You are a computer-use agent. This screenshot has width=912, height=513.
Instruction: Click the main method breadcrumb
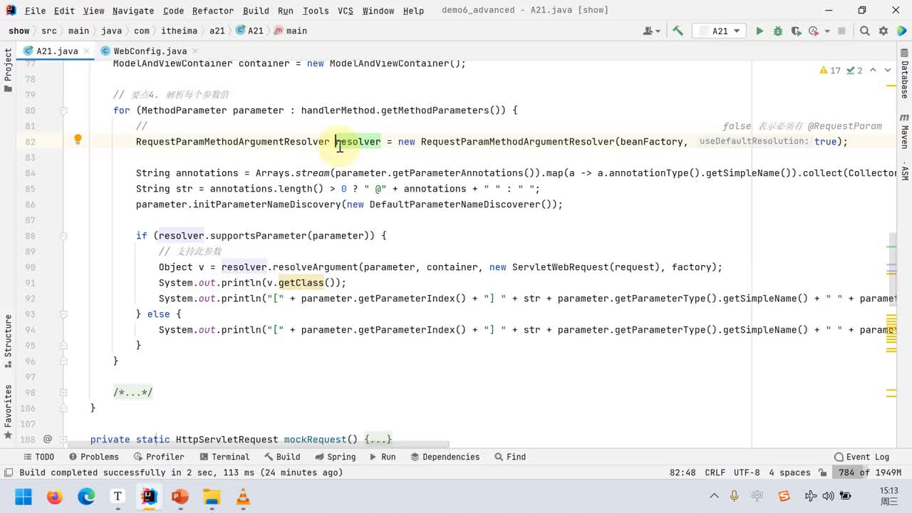(x=291, y=31)
